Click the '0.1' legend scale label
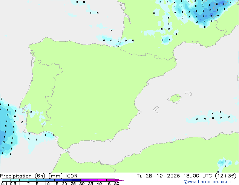The width and height of the screenshot is (239, 185). click(x=4, y=183)
